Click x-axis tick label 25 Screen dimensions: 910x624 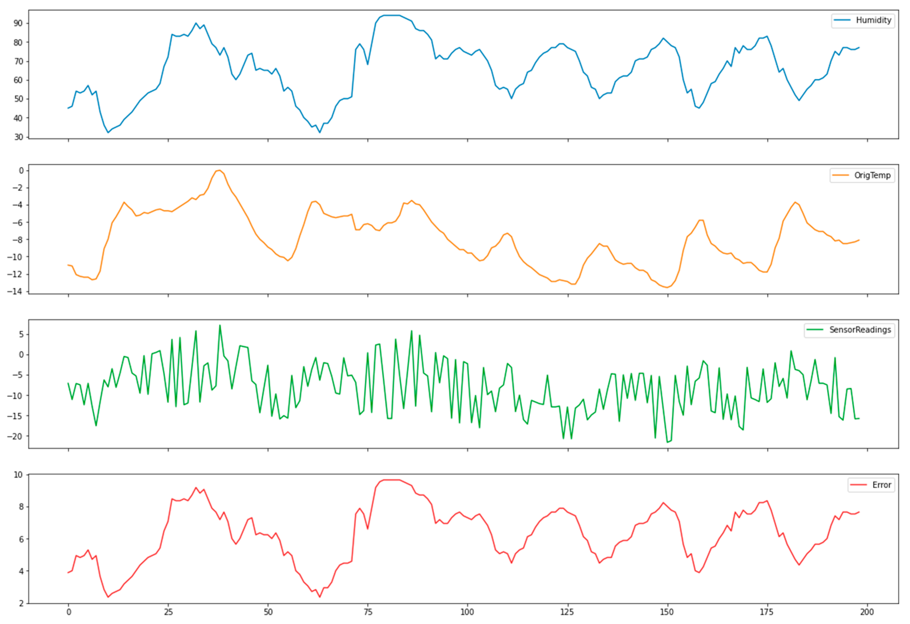click(x=168, y=612)
